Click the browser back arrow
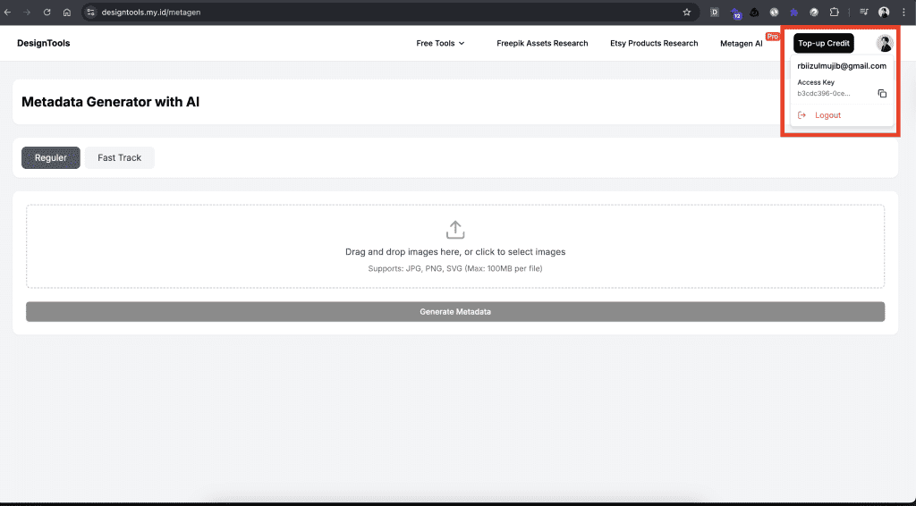Viewport: 916px width, 506px height. 8,13
